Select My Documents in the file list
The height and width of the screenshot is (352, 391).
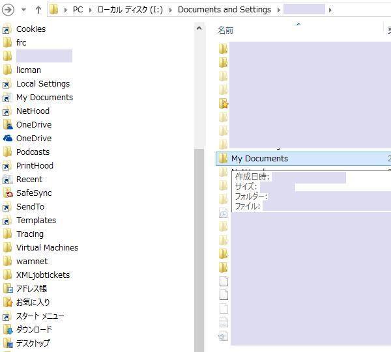[x=259, y=159]
